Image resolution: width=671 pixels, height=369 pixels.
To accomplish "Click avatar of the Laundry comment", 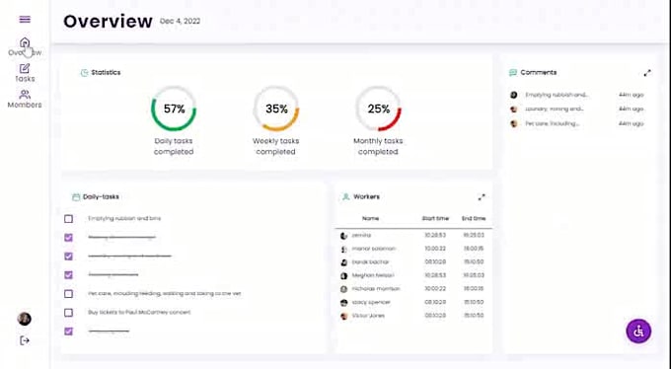I will [x=514, y=110].
